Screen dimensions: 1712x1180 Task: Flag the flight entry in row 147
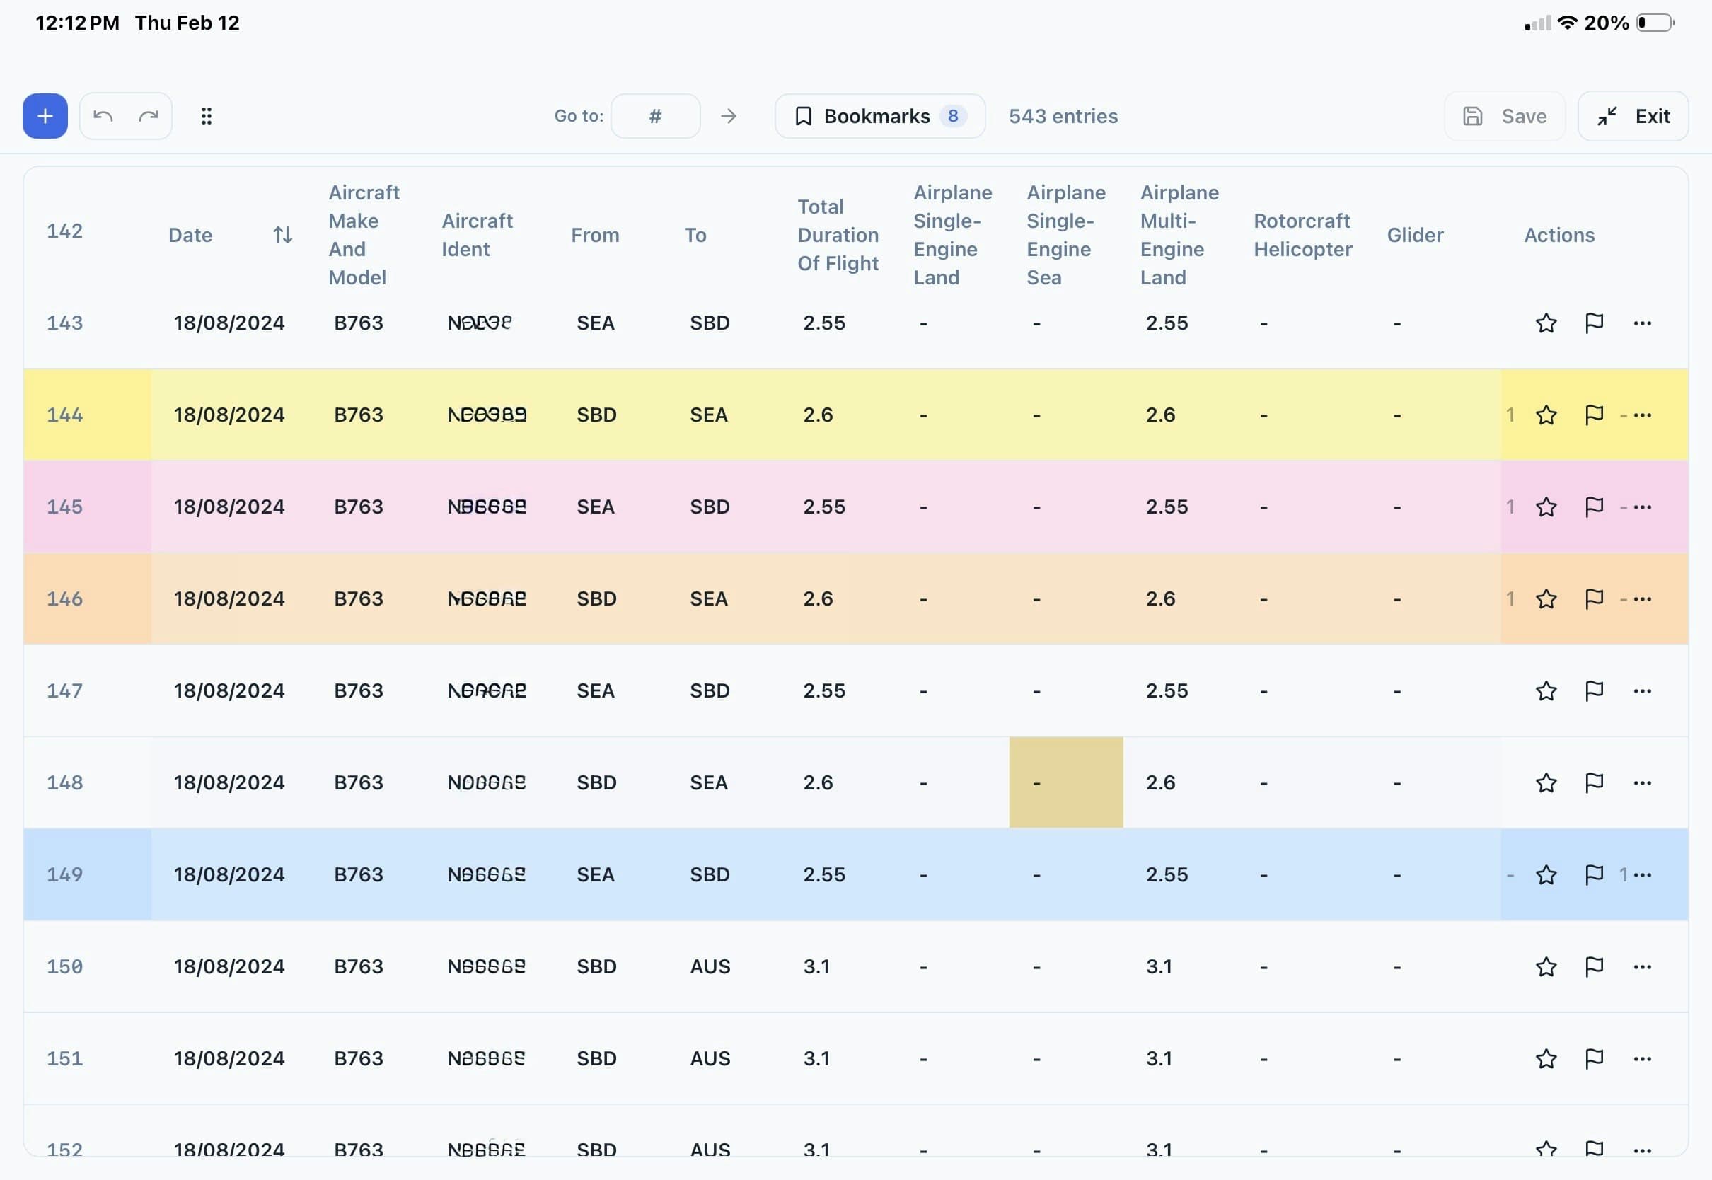point(1594,690)
